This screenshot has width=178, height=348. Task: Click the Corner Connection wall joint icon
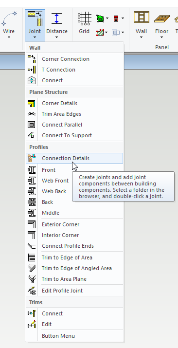click(32, 59)
